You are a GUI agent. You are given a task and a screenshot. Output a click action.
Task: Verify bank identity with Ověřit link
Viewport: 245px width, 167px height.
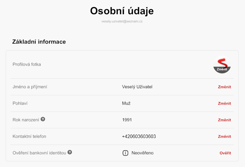click(x=225, y=153)
